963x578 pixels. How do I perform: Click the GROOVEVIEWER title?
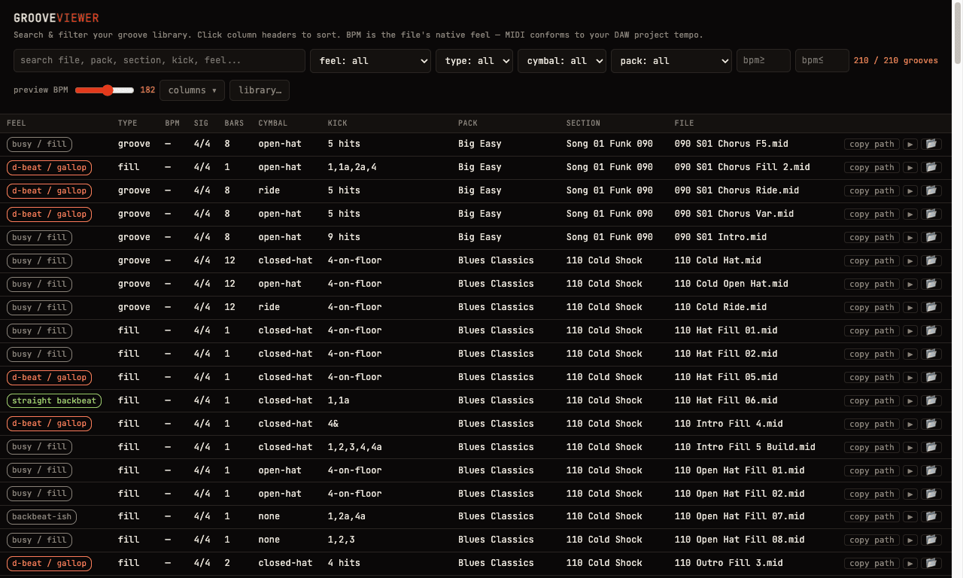[x=56, y=18]
